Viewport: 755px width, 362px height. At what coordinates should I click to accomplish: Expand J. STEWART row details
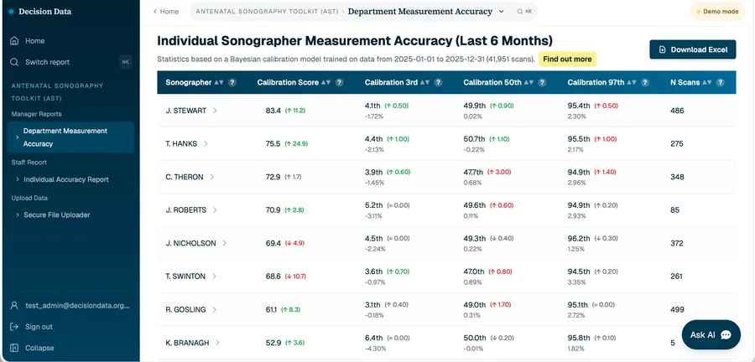click(x=215, y=111)
